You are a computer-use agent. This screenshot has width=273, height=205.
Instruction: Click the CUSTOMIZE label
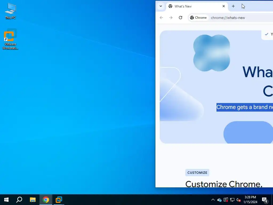click(197, 173)
